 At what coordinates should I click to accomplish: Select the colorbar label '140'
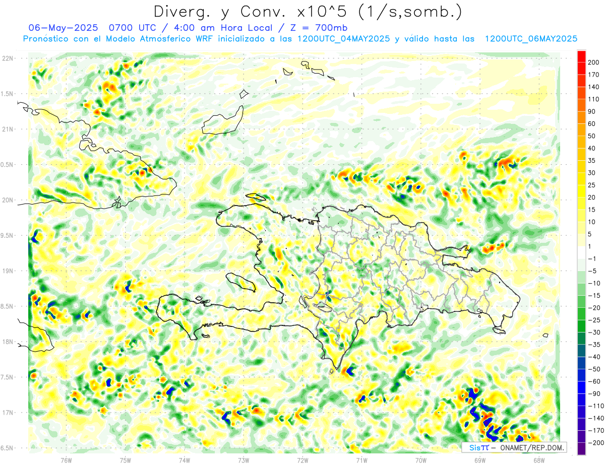pyautogui.click(x=594, y=87)
